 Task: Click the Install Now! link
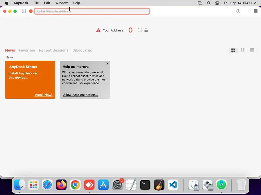[43, 95]
